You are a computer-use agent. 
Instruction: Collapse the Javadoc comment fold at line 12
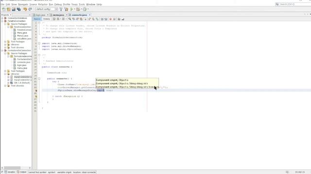pyautogui.click(x=39, y=55)
